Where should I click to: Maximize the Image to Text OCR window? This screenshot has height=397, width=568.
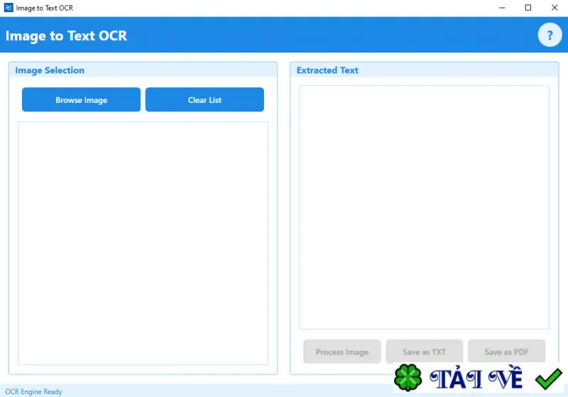(x=528, y=8)
